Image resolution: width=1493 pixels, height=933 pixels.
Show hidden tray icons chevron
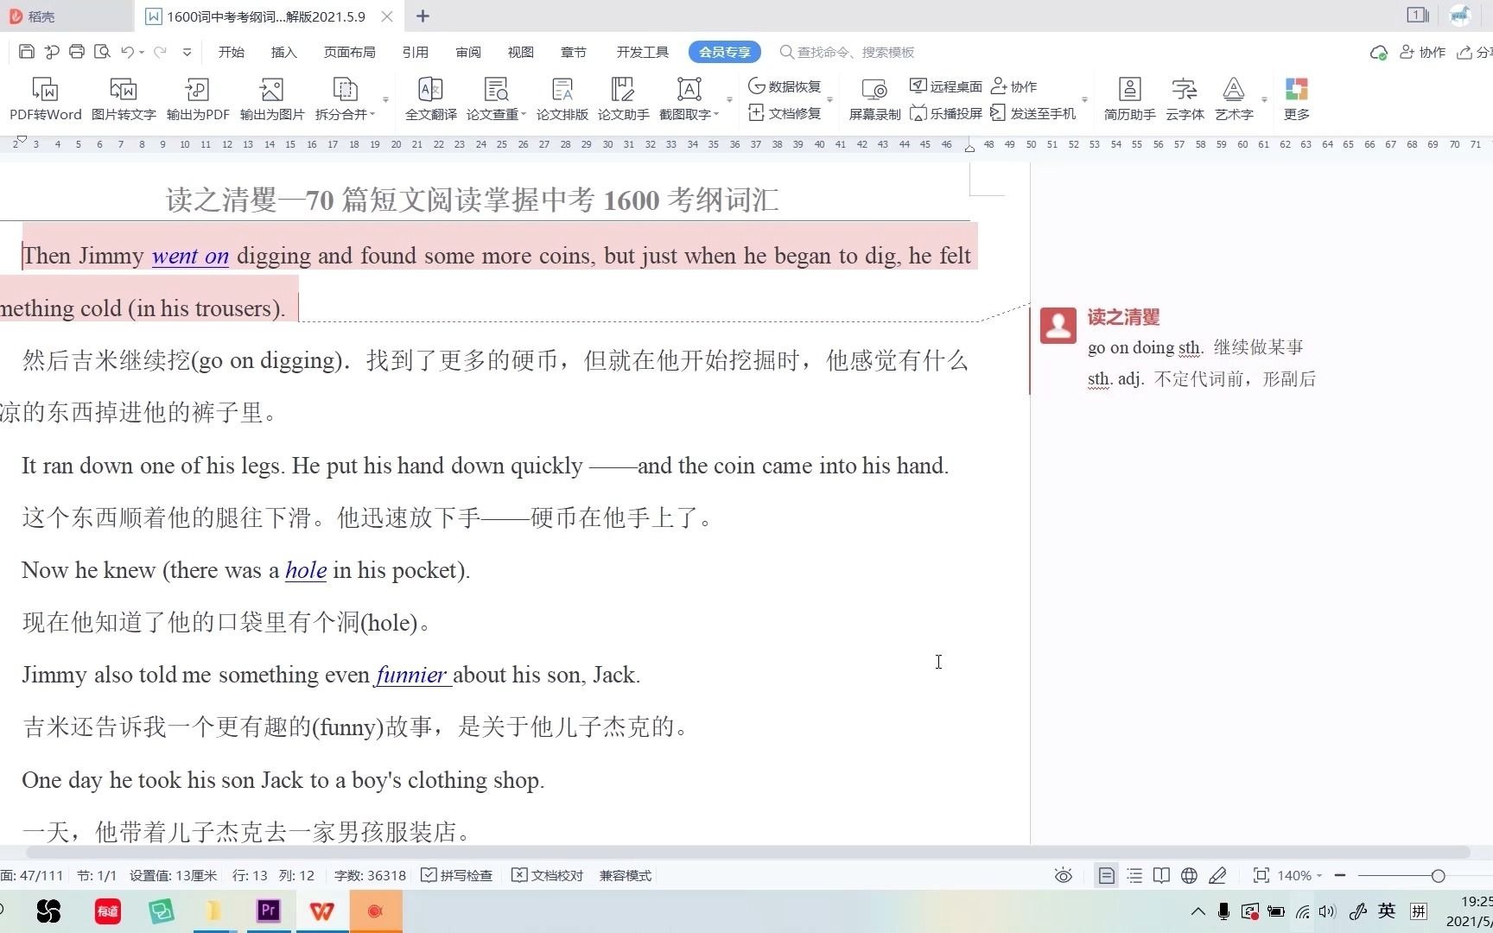coord(1198,911)
